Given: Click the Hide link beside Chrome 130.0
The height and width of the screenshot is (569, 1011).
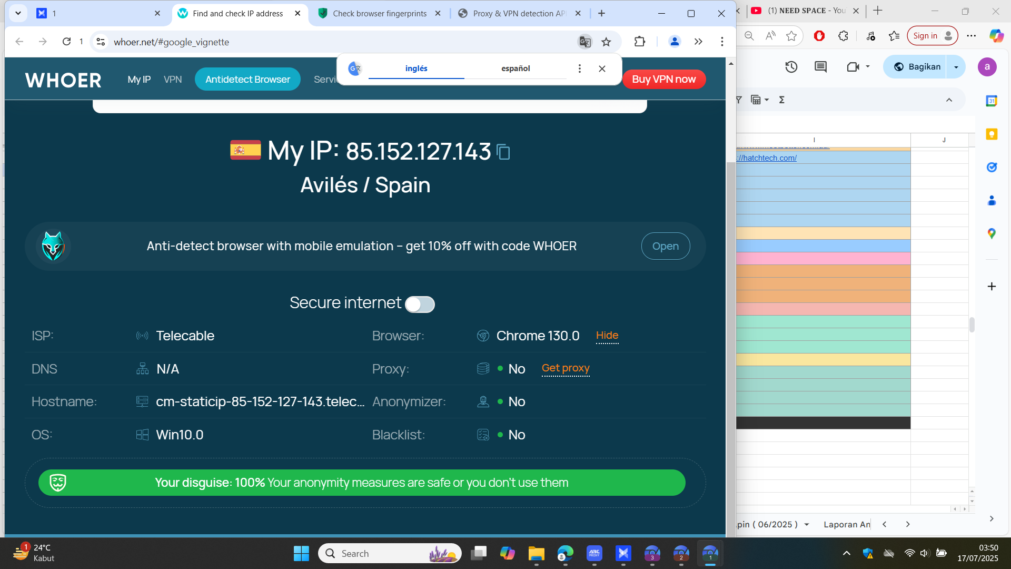Looking at the screenshot, I should click(x=607, y=336).
